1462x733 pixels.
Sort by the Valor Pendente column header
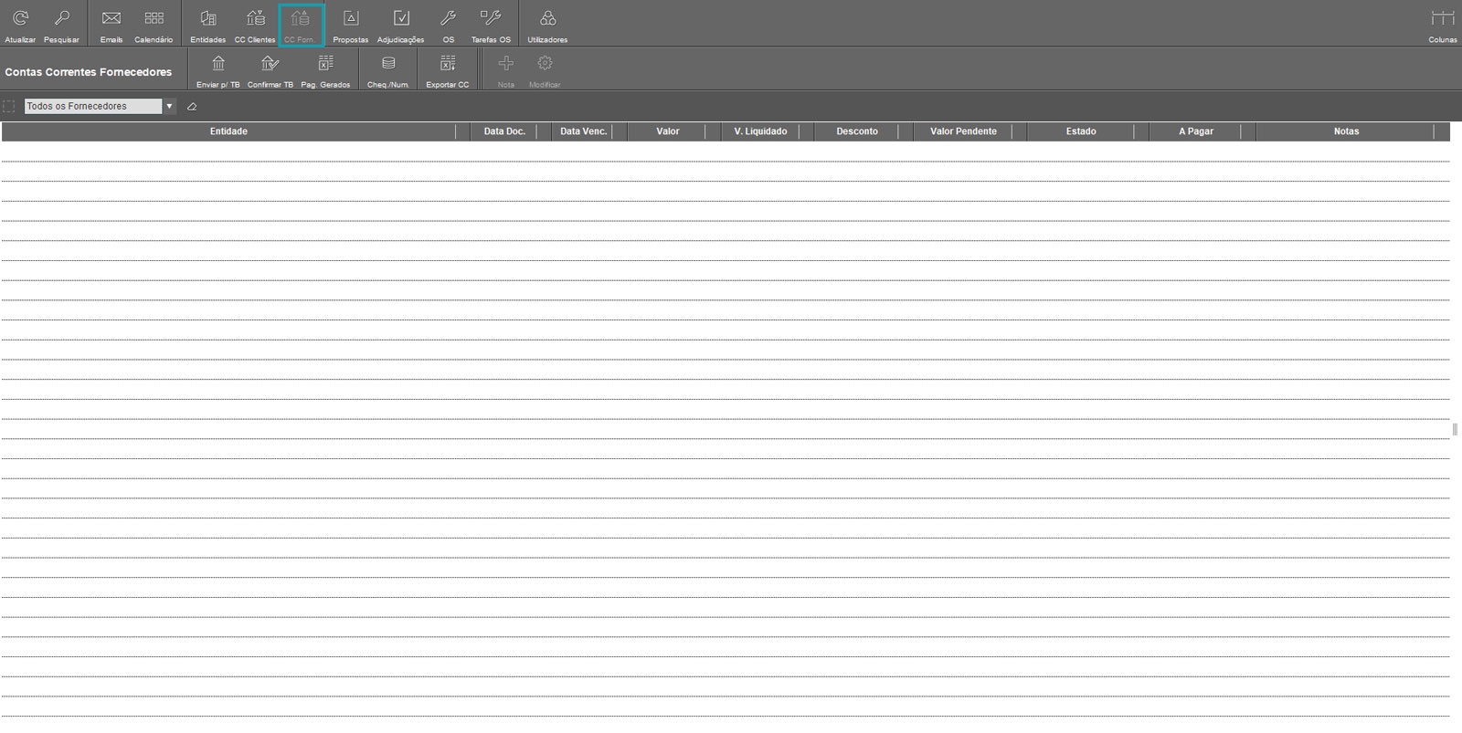click(x=963, y=131)
